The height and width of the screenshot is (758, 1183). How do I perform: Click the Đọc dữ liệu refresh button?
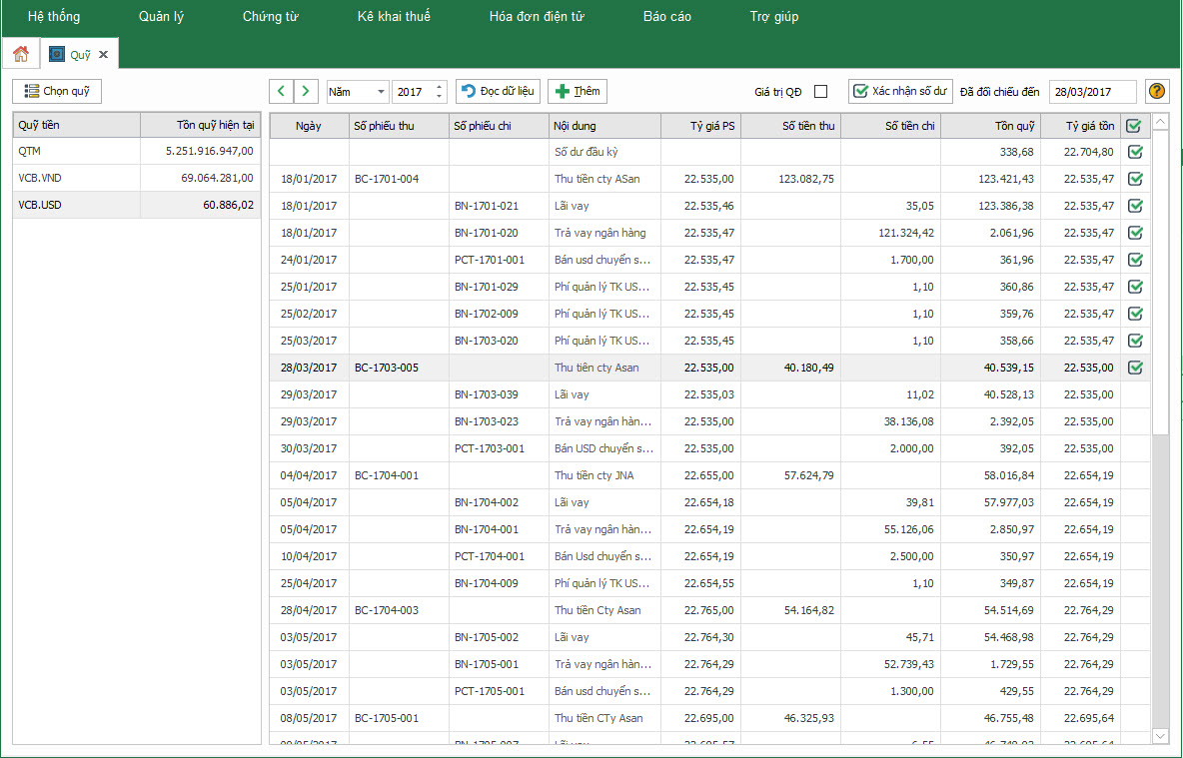[498, 91]
